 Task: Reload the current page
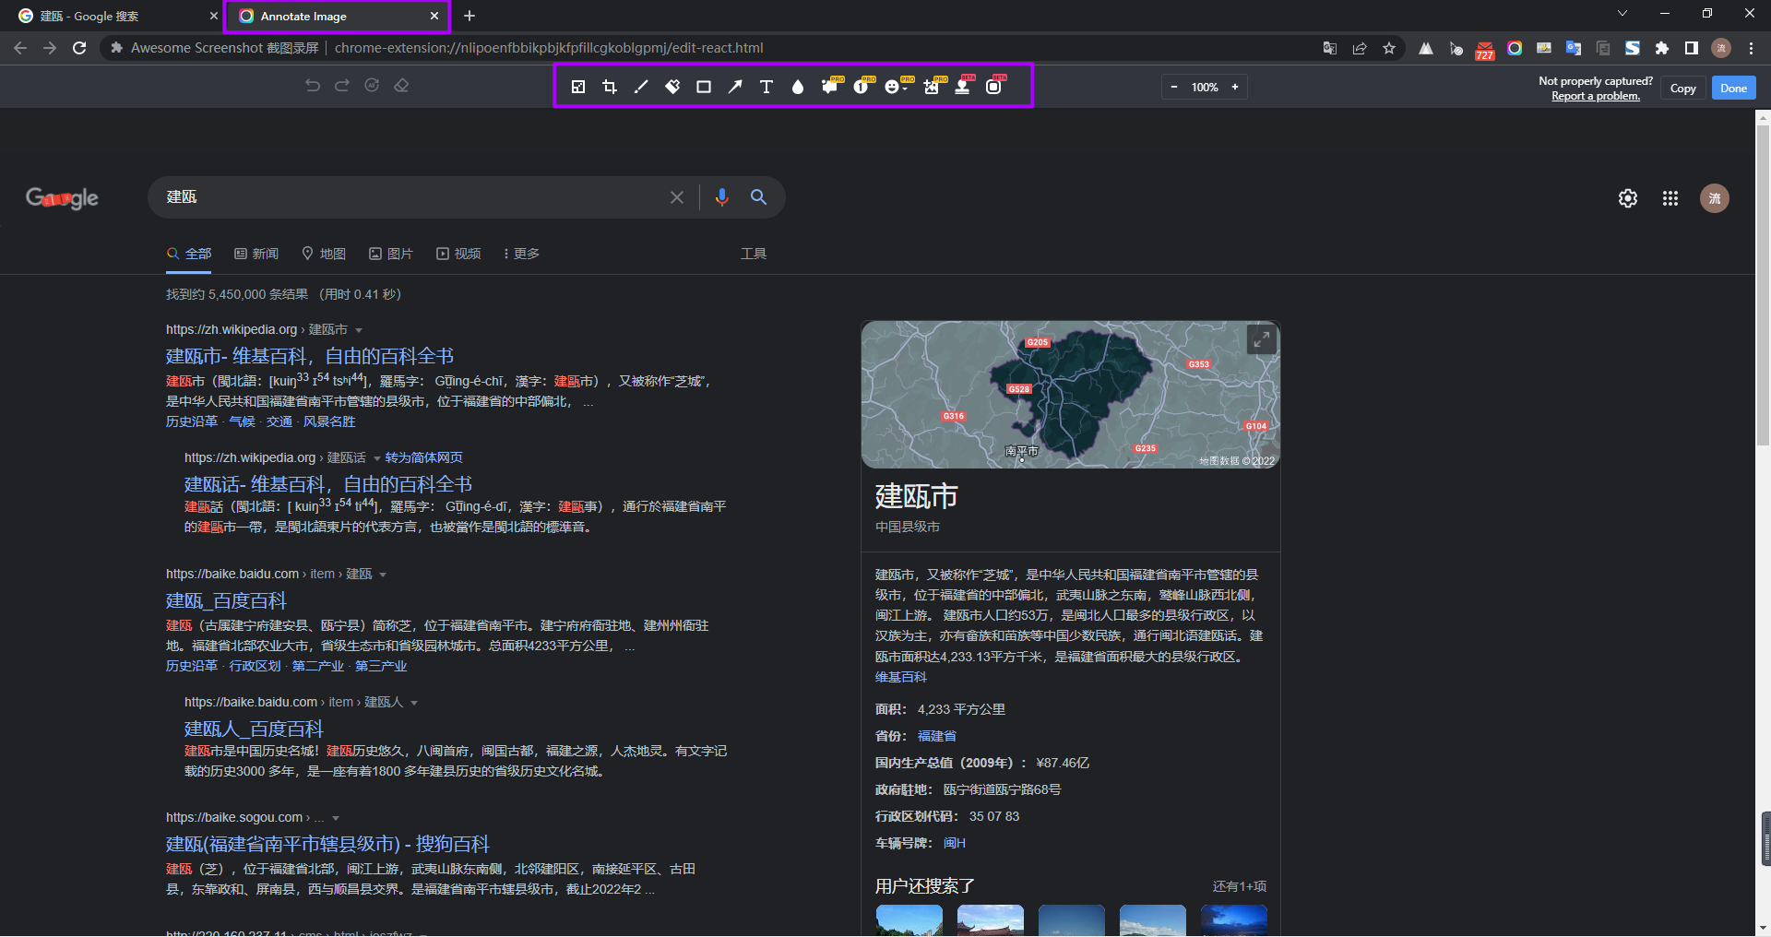pos(79,48)
